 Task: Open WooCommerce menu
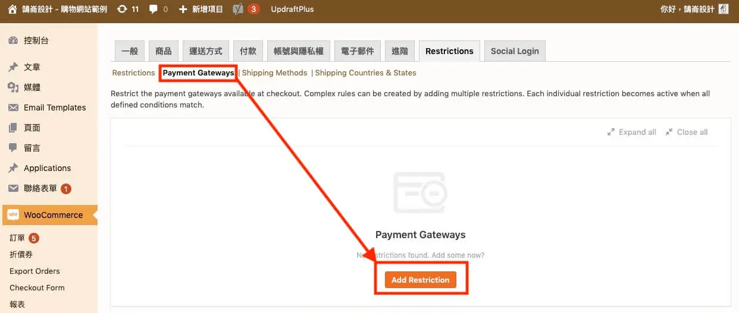coord(49,215)
